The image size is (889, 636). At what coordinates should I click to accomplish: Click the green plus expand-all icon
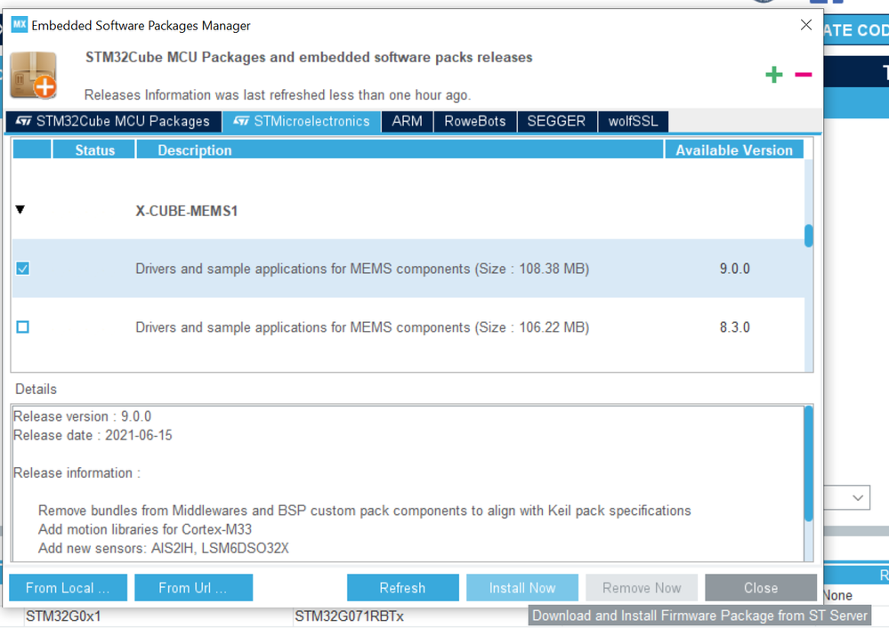[774, 74]
